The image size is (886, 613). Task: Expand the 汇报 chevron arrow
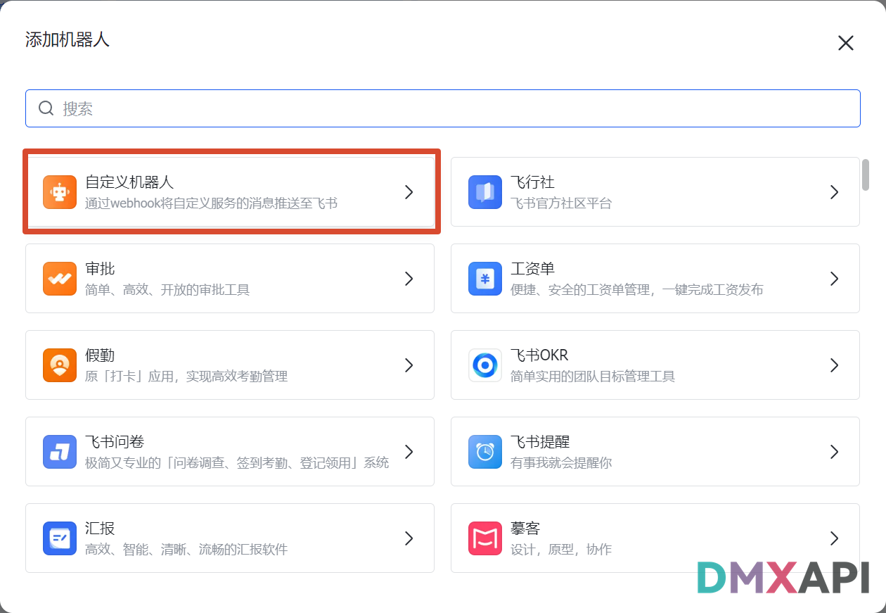pos(409,538)
